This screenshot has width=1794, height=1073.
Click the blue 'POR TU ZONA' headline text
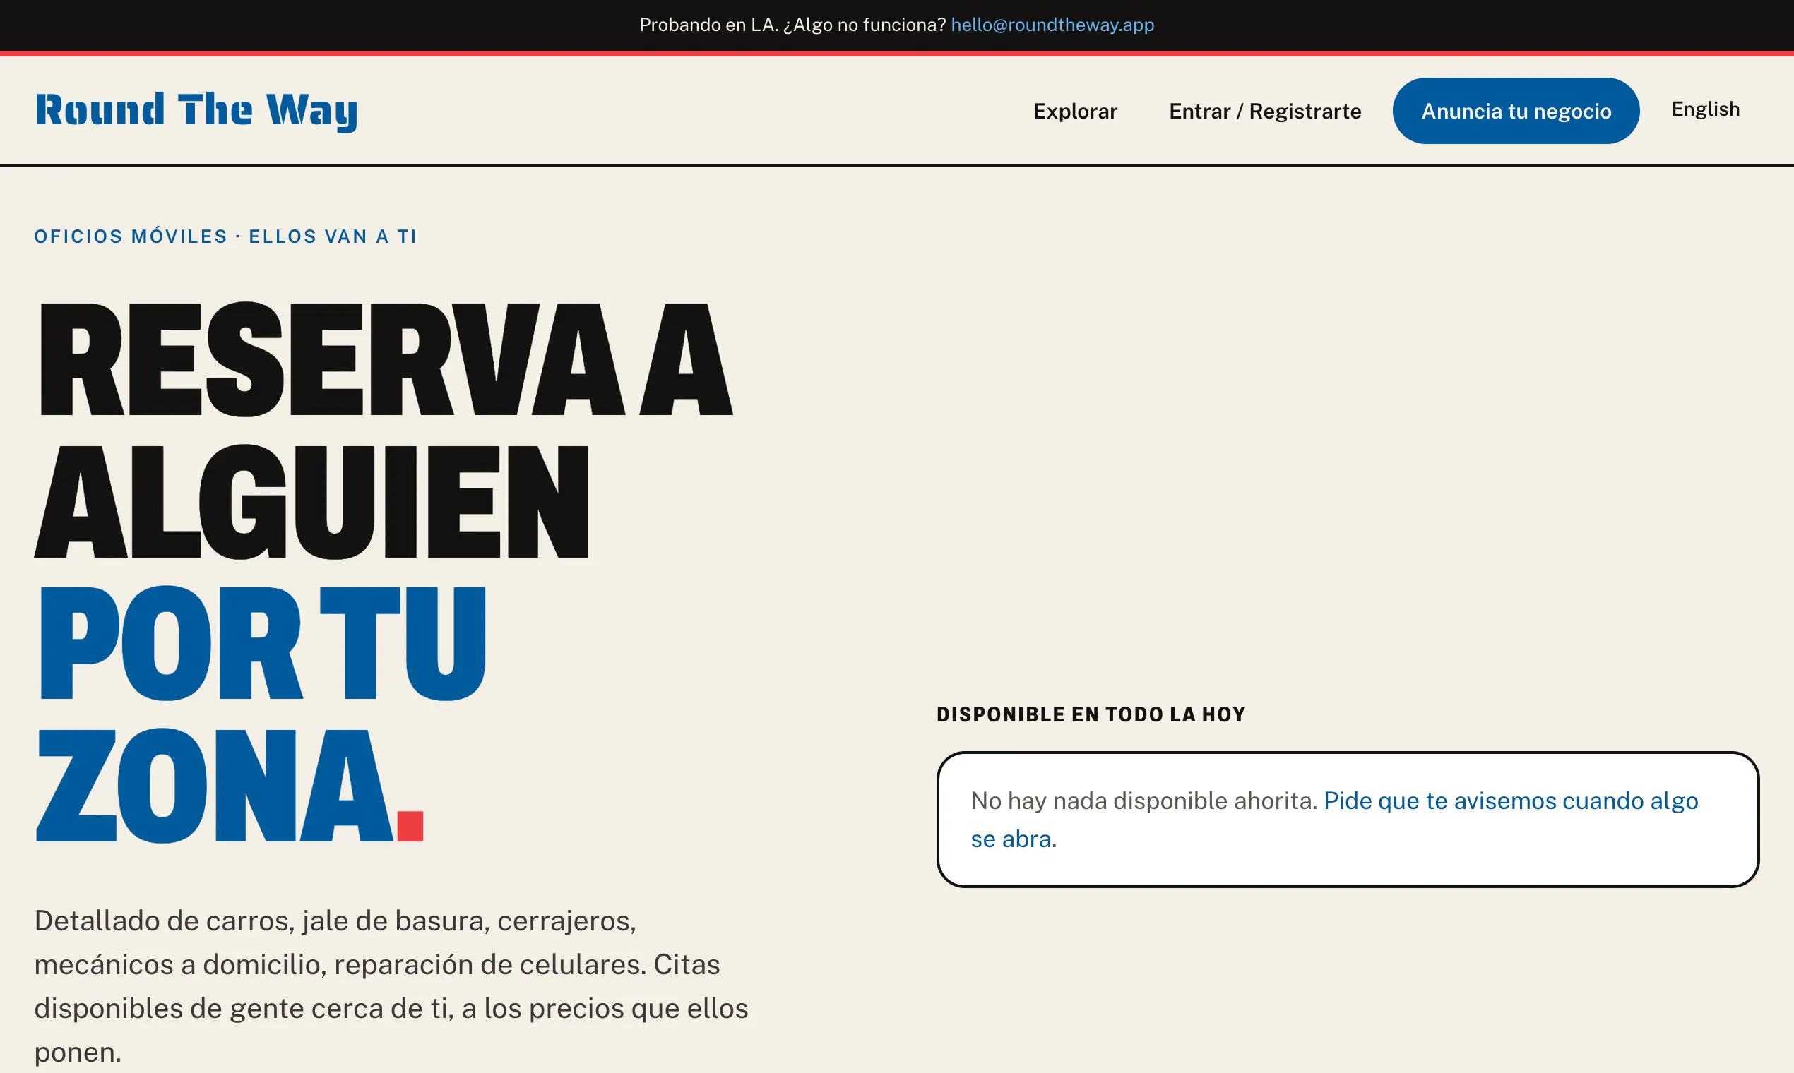click(x=261, y=714)
